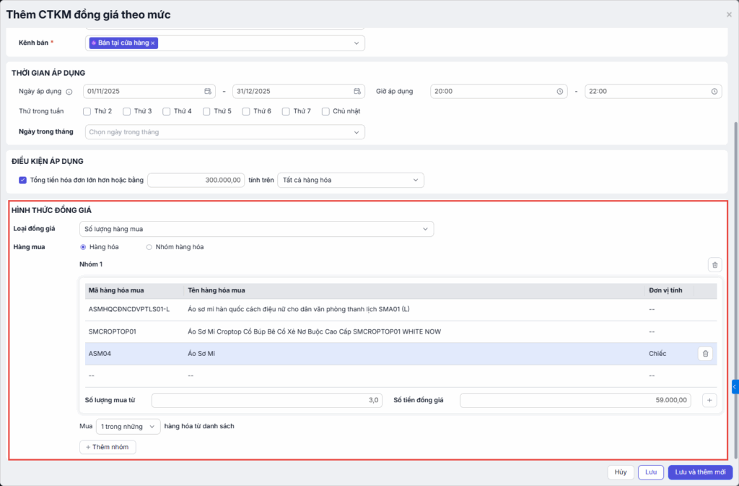739x486 pixels.
Task: Click calendar icon in end date 31/12/2025
Action: pos(357,92)
